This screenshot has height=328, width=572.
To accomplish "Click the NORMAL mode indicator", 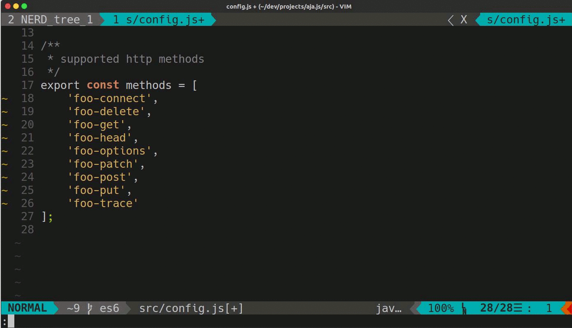I will [27, 308].
